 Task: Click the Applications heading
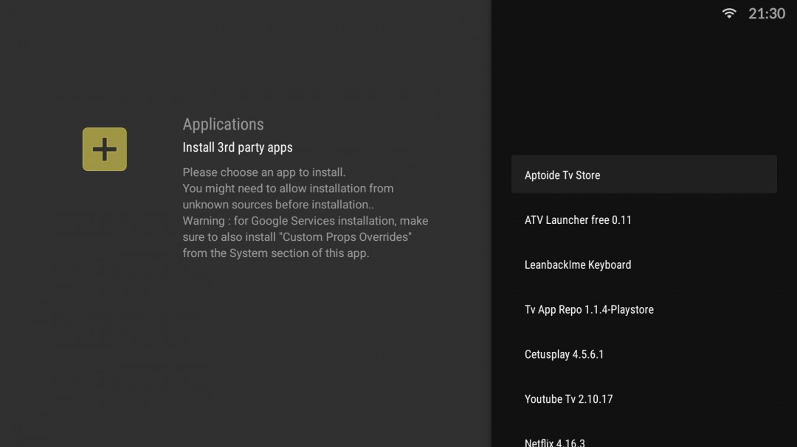(223, 124)
